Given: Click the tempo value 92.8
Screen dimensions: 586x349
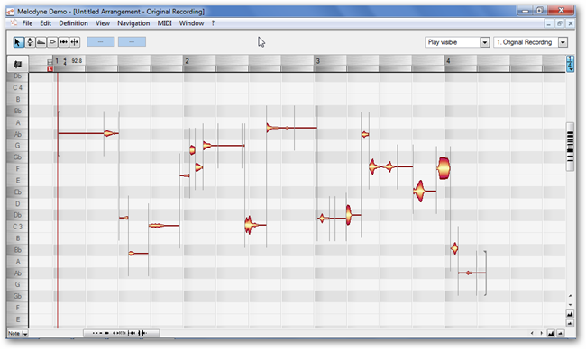Looking at the screenshot, I should click(77, 61).
